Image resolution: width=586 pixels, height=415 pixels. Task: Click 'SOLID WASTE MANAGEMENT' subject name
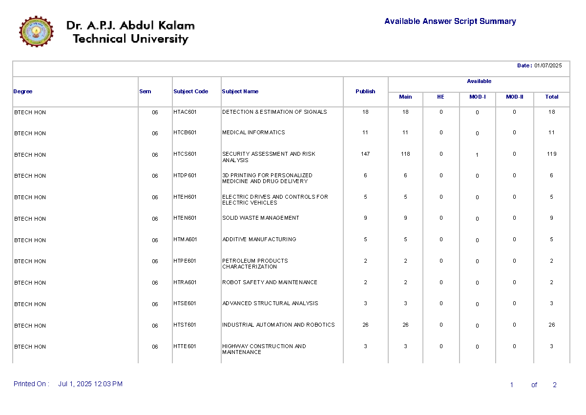(261, 218)
